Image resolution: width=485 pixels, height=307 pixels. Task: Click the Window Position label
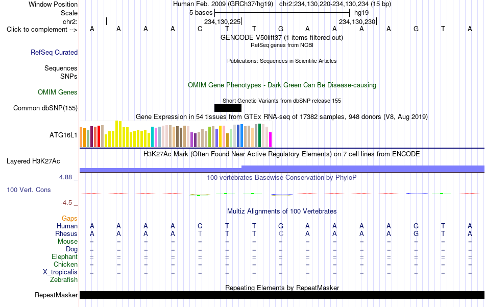53,4
